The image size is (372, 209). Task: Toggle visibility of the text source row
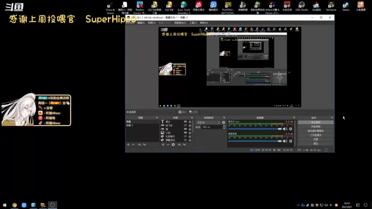(185, 122)
